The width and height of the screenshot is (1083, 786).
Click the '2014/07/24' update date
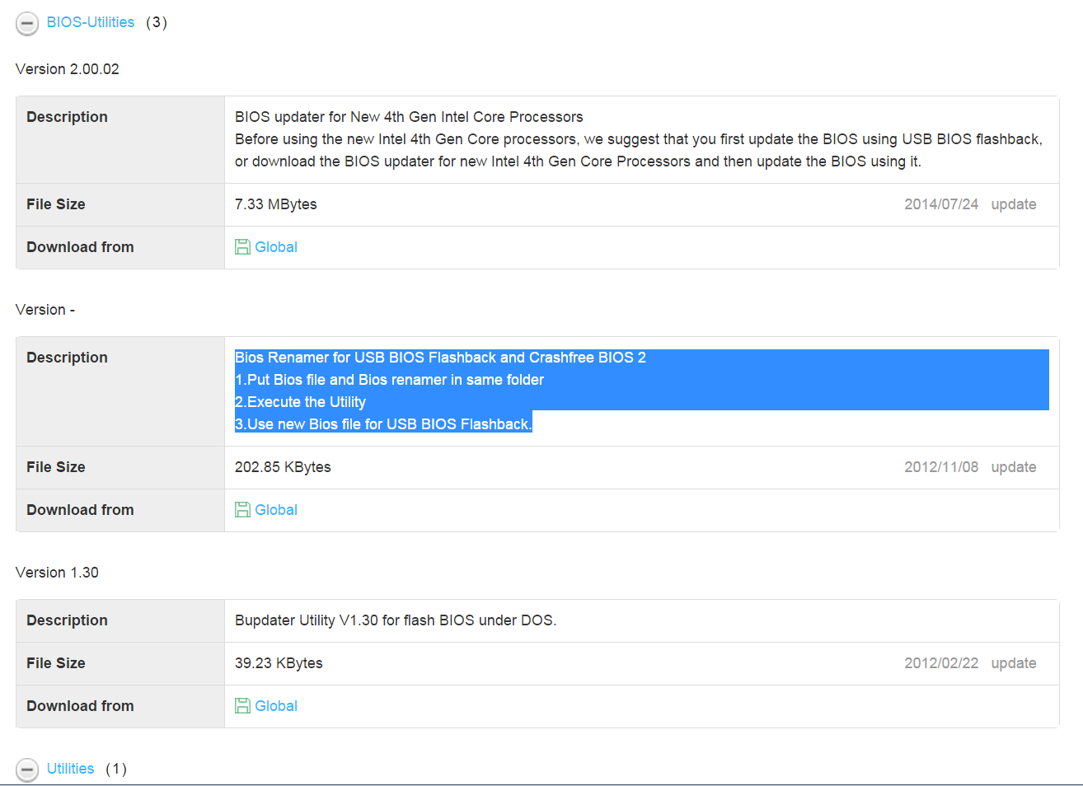pyautogui.click(x=941, y=204)
